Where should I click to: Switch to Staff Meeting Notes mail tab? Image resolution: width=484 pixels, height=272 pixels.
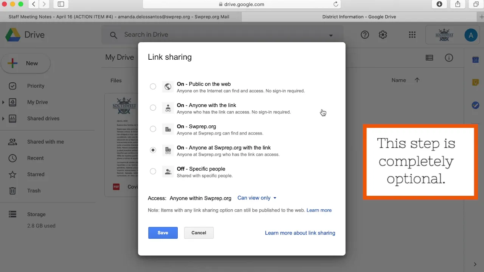[119, 17]
